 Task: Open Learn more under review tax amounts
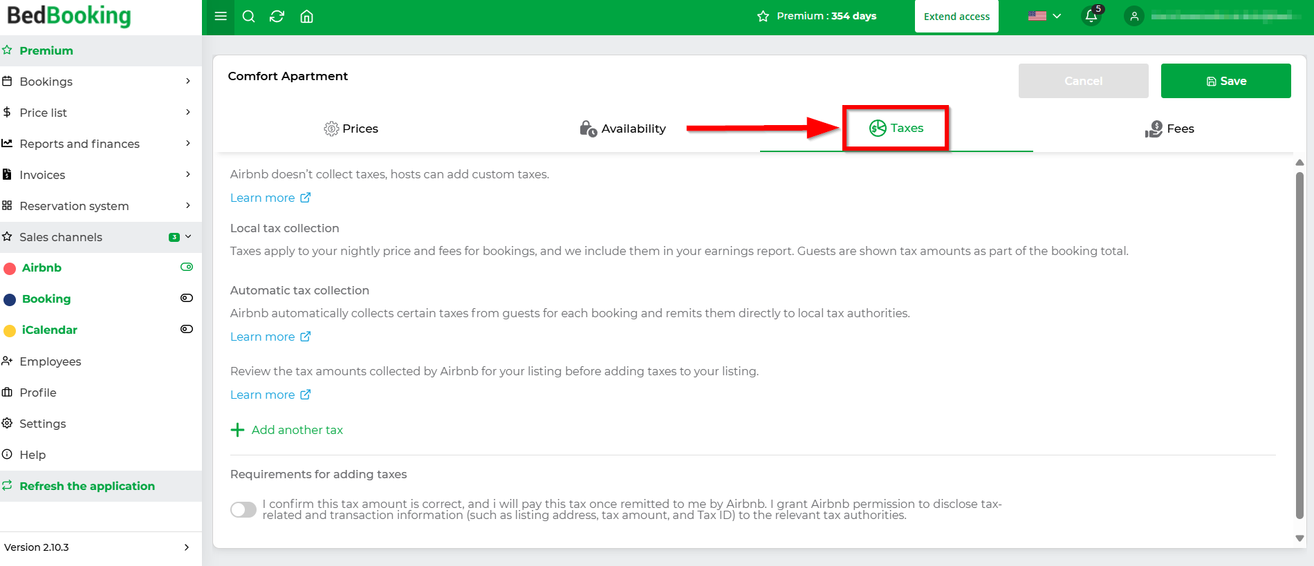coord(270,395)
